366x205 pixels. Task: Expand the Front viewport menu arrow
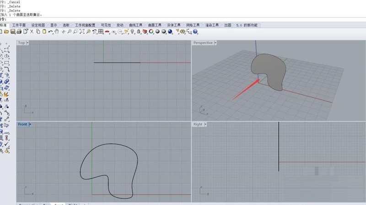[30, 124]
